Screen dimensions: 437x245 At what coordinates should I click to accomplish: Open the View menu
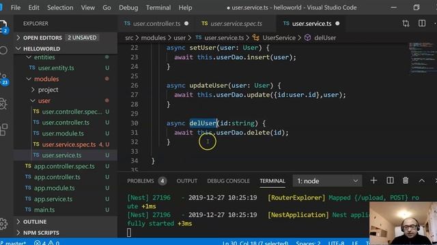[88, 7]
